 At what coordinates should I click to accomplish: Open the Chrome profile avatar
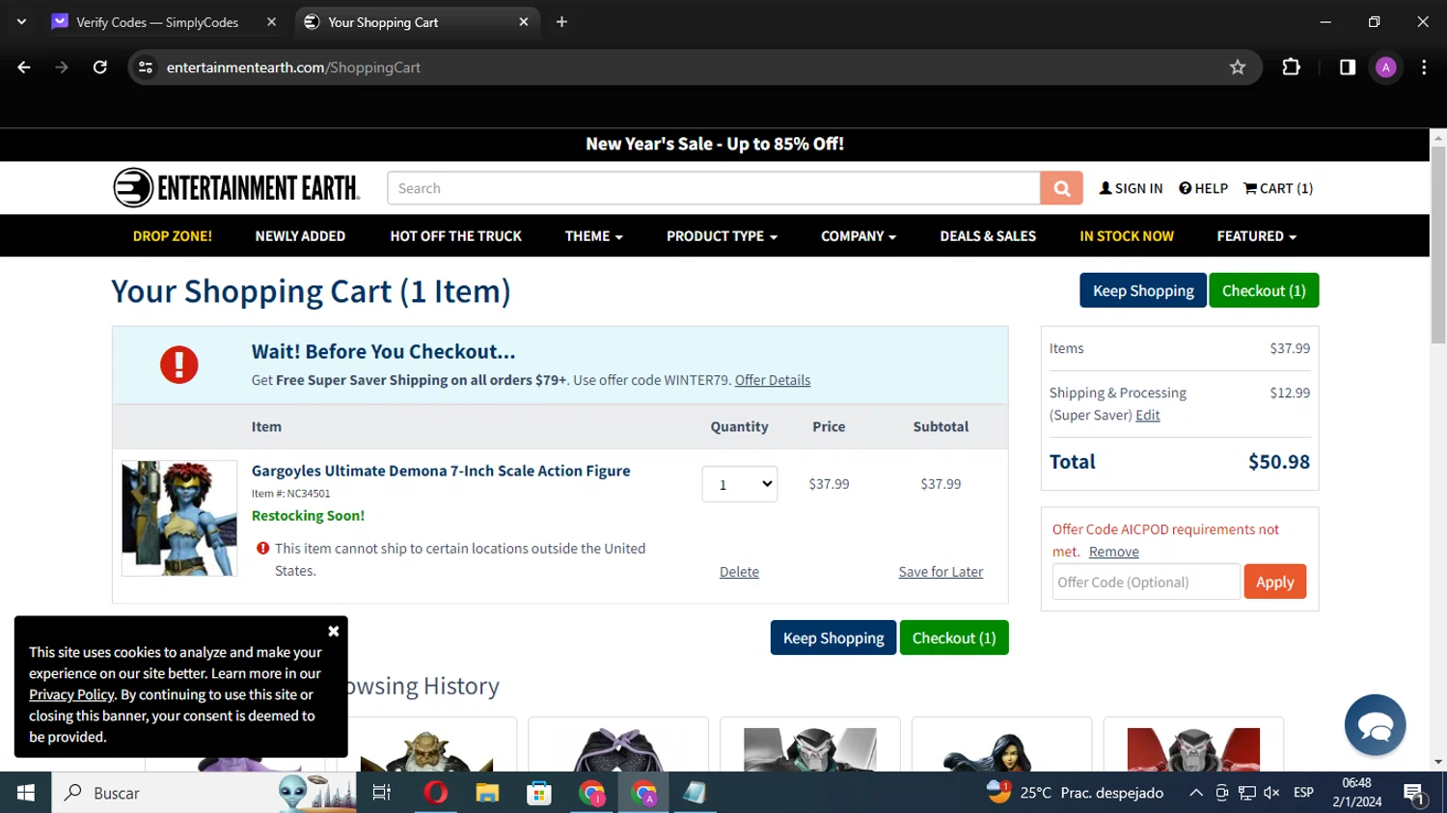pyautogui.click(x=1386, y=68)
